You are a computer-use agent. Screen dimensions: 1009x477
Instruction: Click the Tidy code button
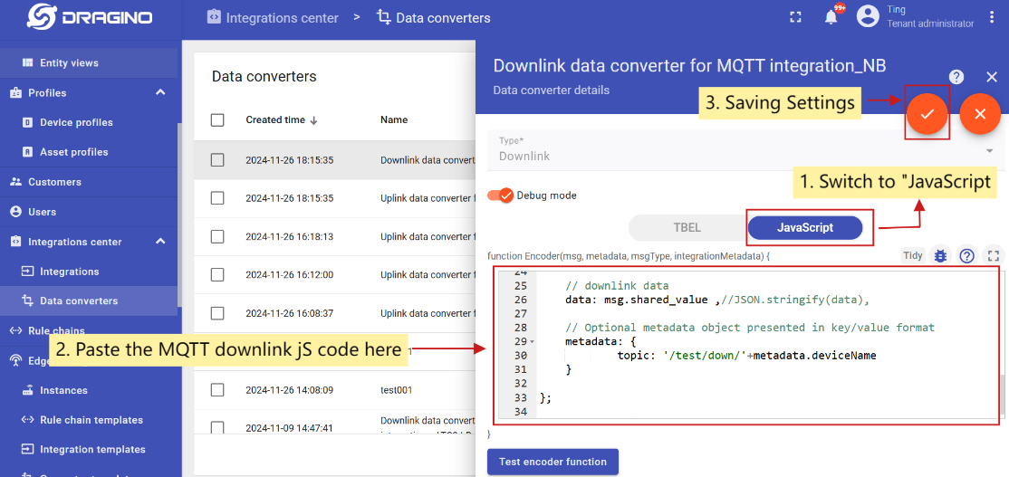pos(912,256)
